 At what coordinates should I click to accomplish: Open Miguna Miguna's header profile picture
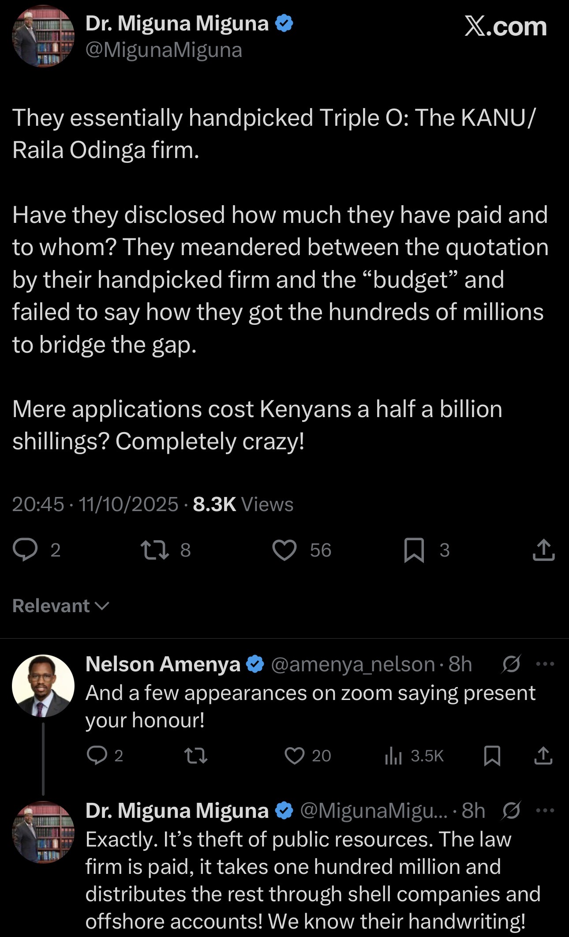(x=43, y=36)
